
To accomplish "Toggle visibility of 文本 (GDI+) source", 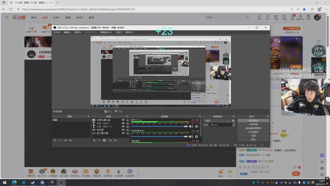I will 123,123.
